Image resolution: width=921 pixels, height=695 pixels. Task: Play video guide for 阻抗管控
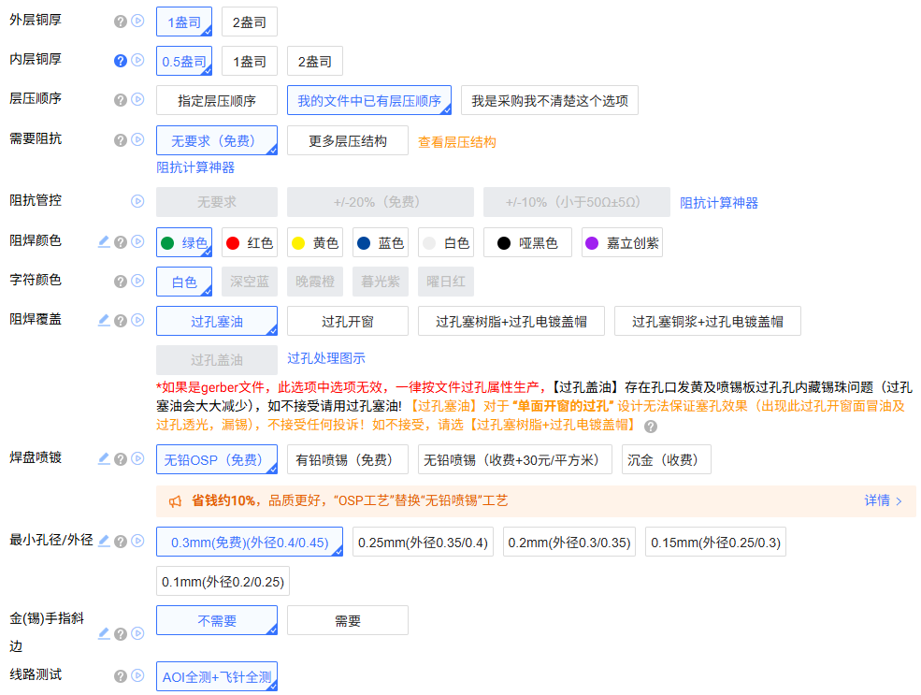[137, 201]
